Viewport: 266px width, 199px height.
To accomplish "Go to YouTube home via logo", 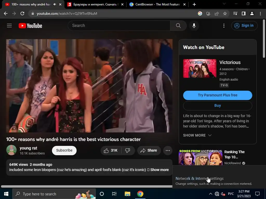I will click(30, 26).
